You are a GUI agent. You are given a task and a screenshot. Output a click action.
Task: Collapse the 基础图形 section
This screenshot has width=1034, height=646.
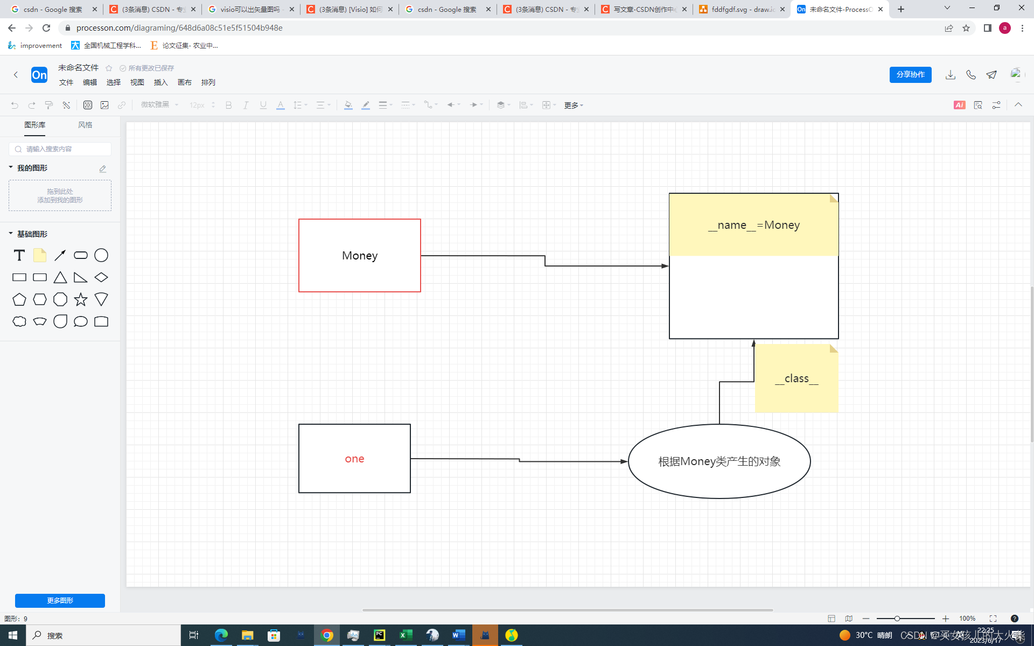click(x=11, y=234)
